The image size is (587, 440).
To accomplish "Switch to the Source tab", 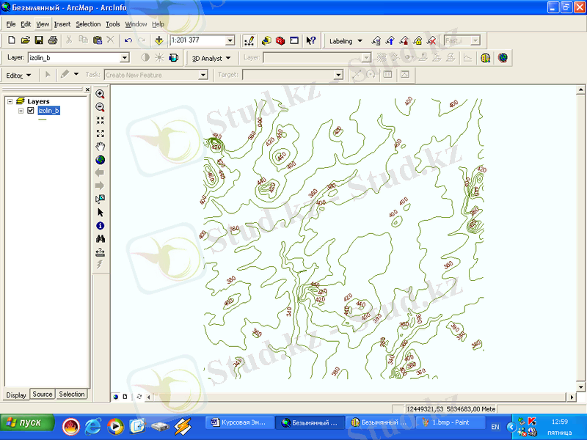I will pyautogui.click(x=43, y=395).
